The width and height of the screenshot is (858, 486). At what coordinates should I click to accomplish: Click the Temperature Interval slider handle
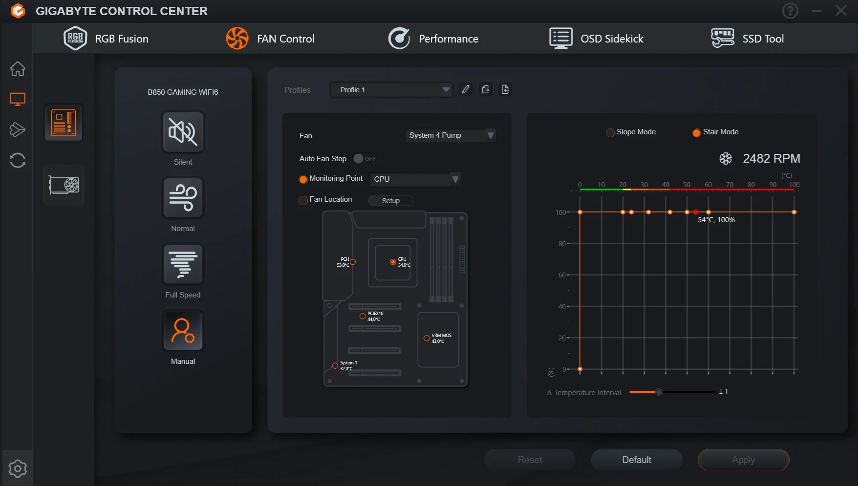(x=659, y=392)
